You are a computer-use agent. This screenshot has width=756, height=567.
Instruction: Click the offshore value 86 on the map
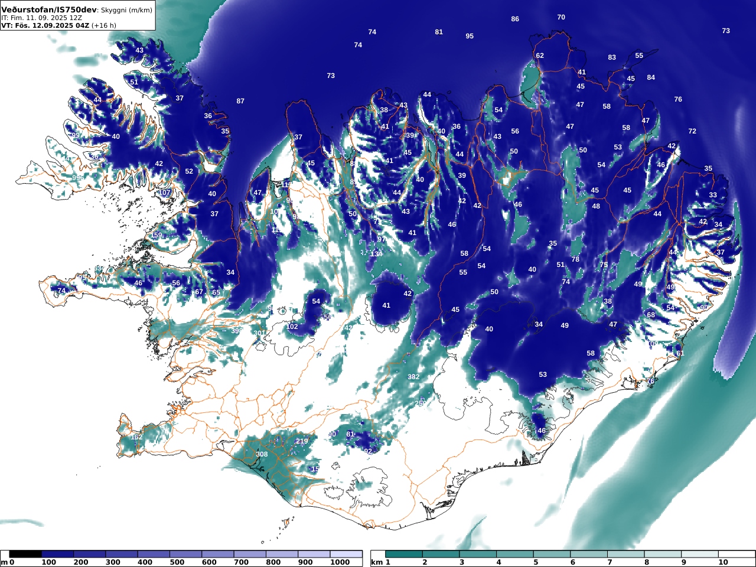[x=515, y=19]
